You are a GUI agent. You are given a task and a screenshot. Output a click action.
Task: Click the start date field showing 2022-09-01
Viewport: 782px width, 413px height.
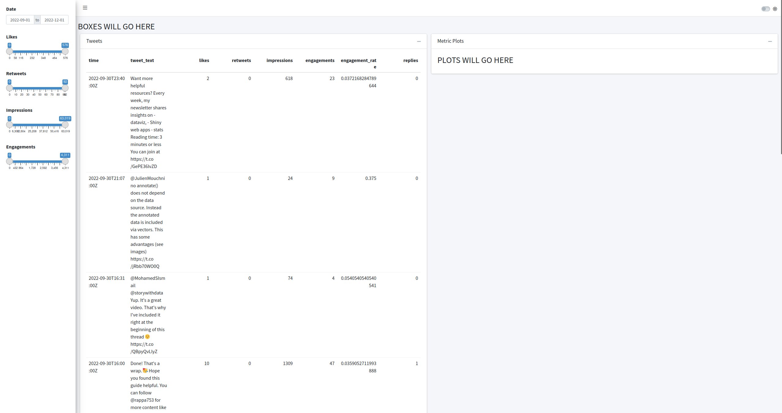pyautogui.click(x=20, y=20)
